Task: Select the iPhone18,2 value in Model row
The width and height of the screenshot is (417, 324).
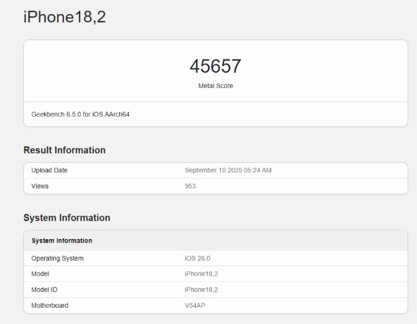Action: pos(201,274)
